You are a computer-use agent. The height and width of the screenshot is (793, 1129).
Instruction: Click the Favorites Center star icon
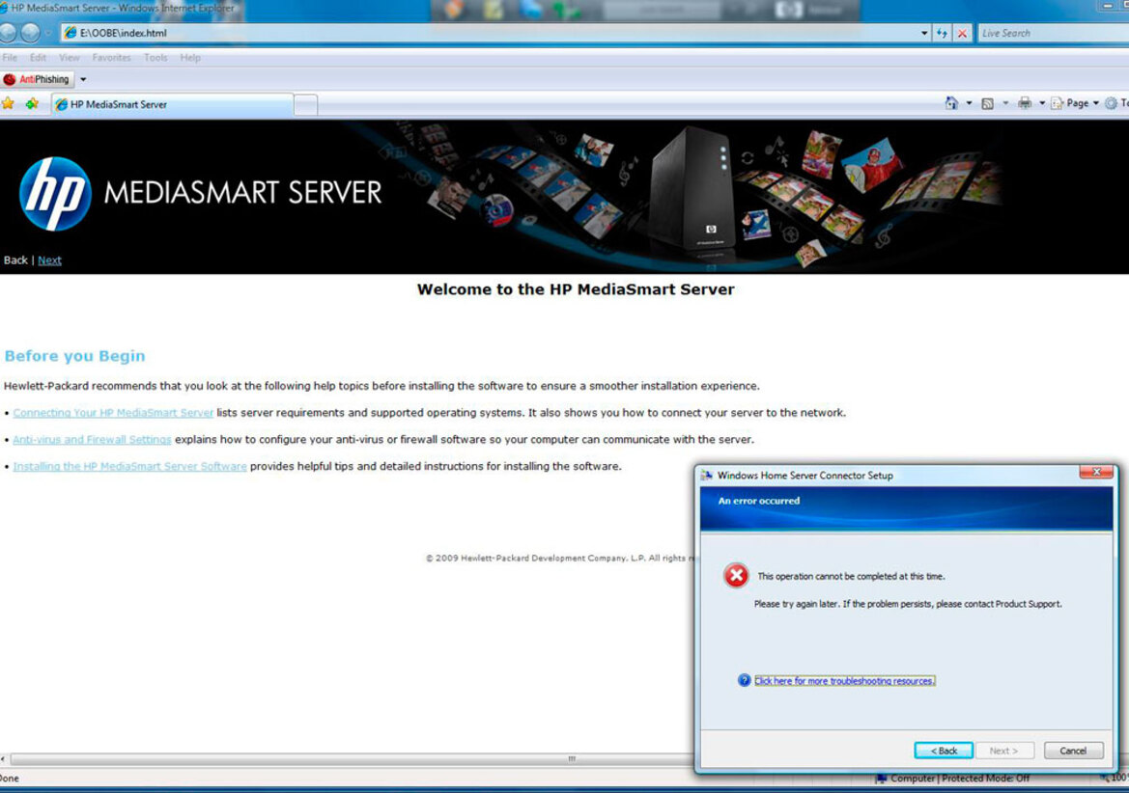pos(8,104)
